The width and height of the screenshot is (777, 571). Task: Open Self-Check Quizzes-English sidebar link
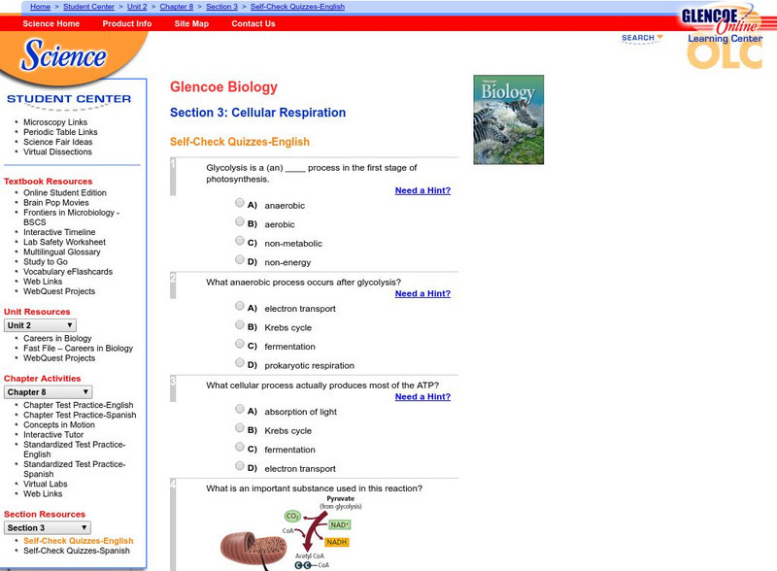79,541
